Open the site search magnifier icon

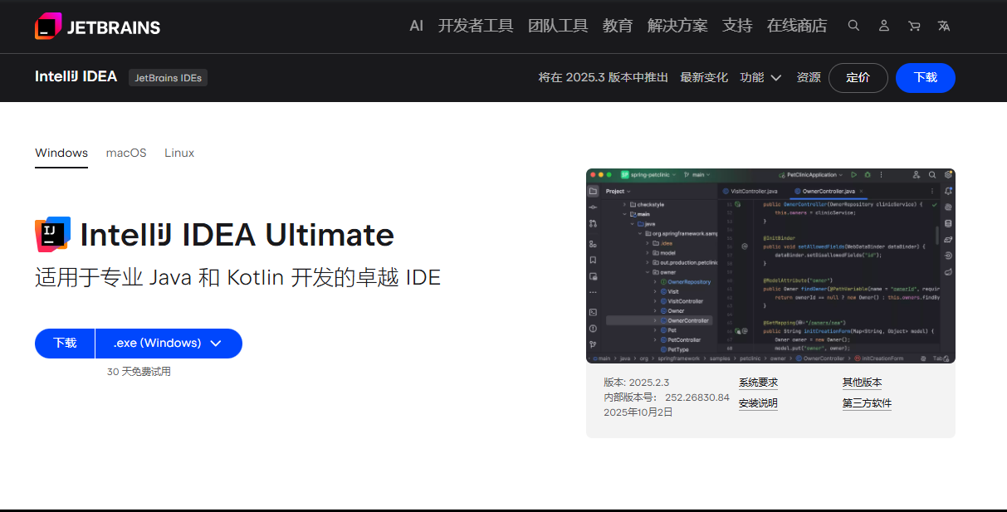[853, 26]
